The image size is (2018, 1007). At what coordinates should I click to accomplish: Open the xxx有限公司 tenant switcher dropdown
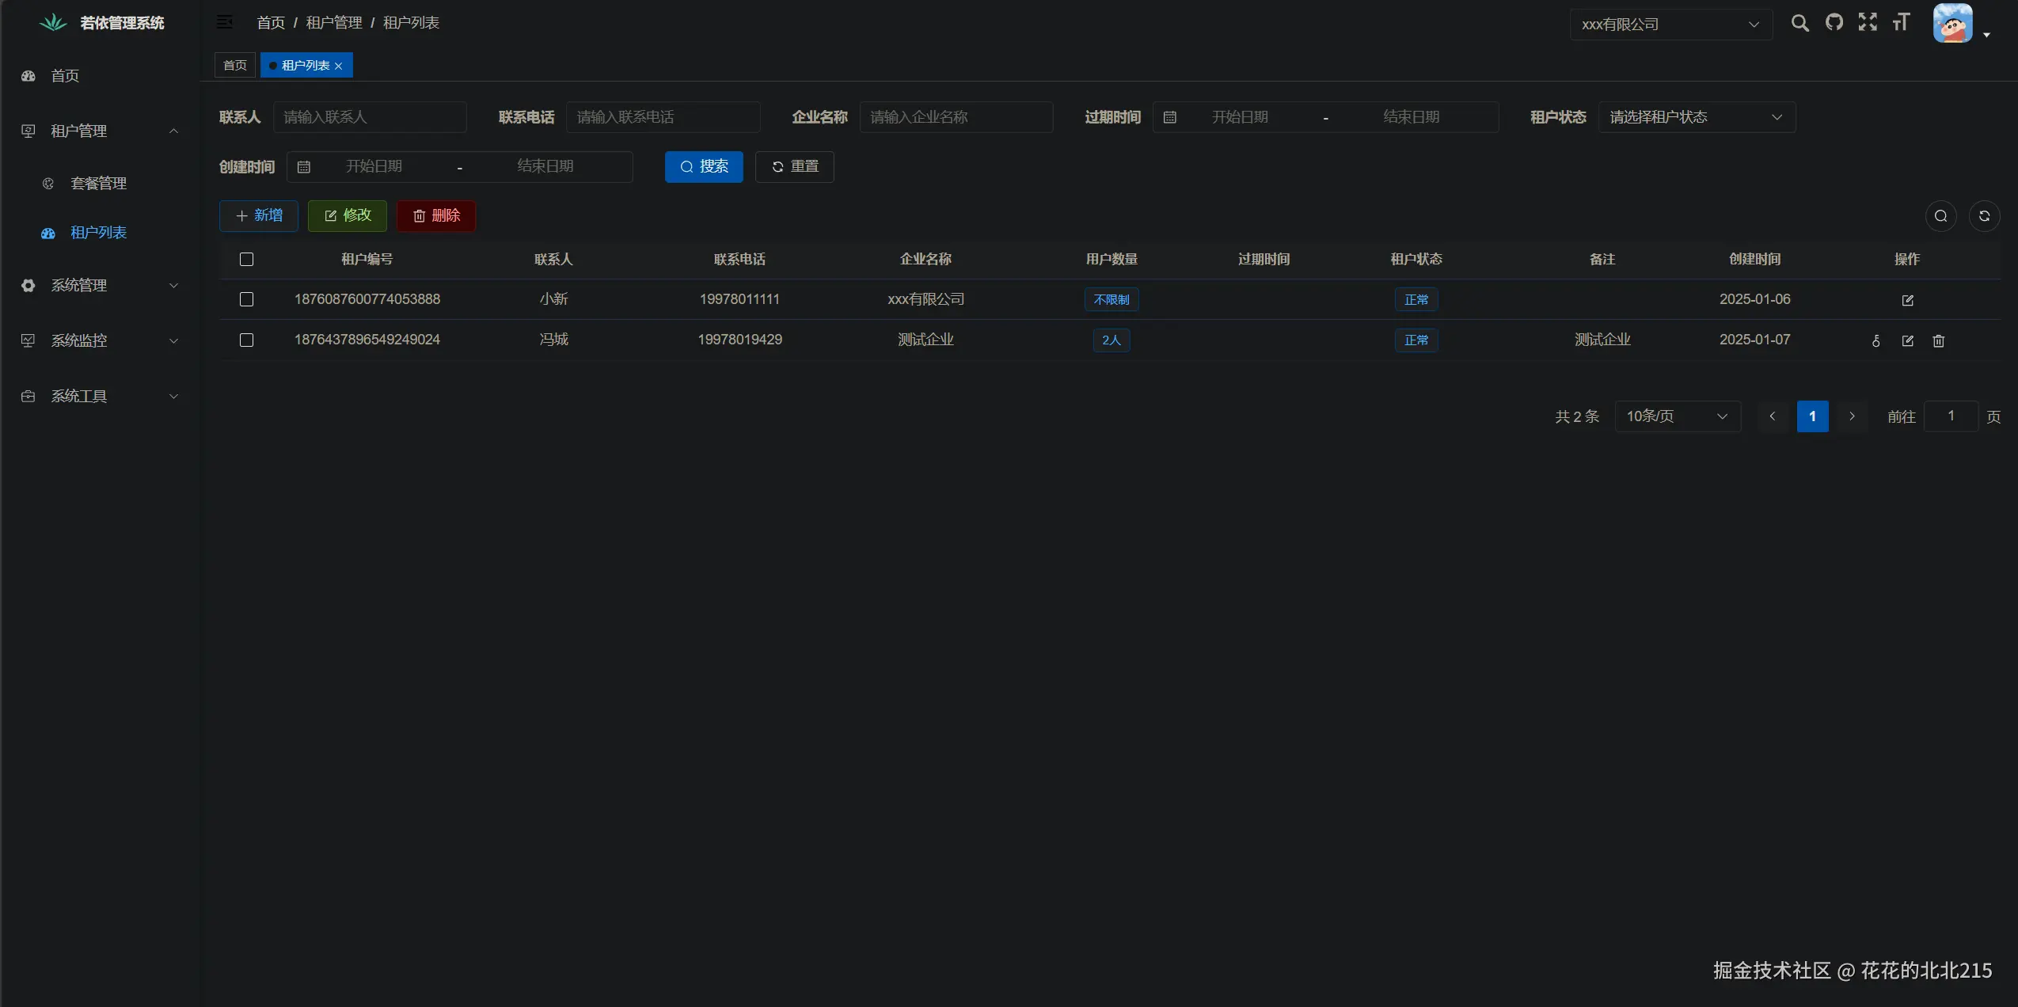click(x=1670, y=25)
